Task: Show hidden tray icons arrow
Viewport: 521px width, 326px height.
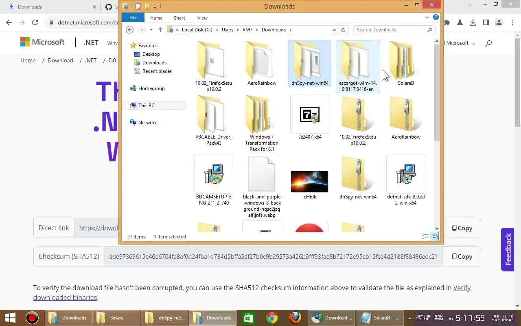Action: coord(409,318)
